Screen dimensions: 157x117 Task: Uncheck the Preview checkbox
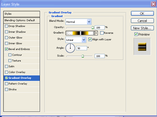pos(136,34)
